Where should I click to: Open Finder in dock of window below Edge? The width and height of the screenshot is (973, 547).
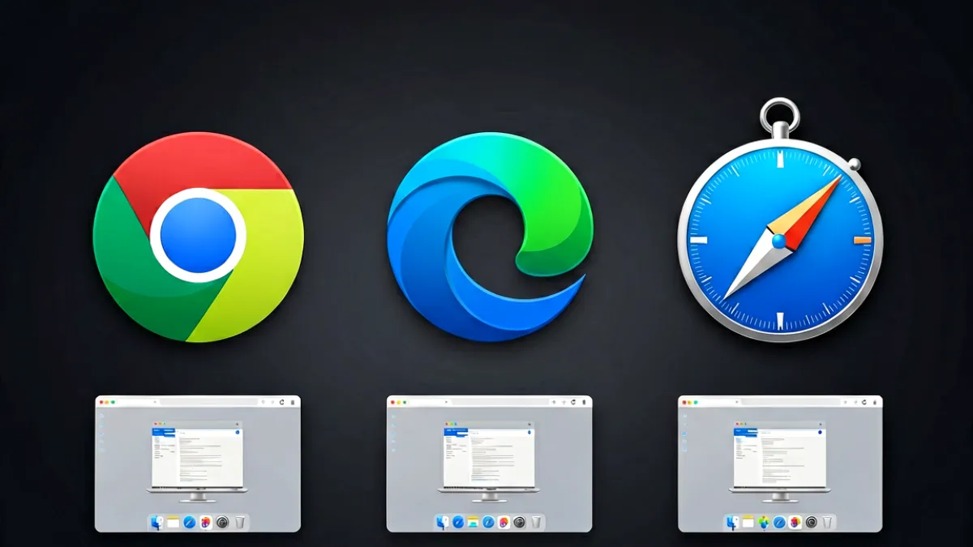point(443,523)
